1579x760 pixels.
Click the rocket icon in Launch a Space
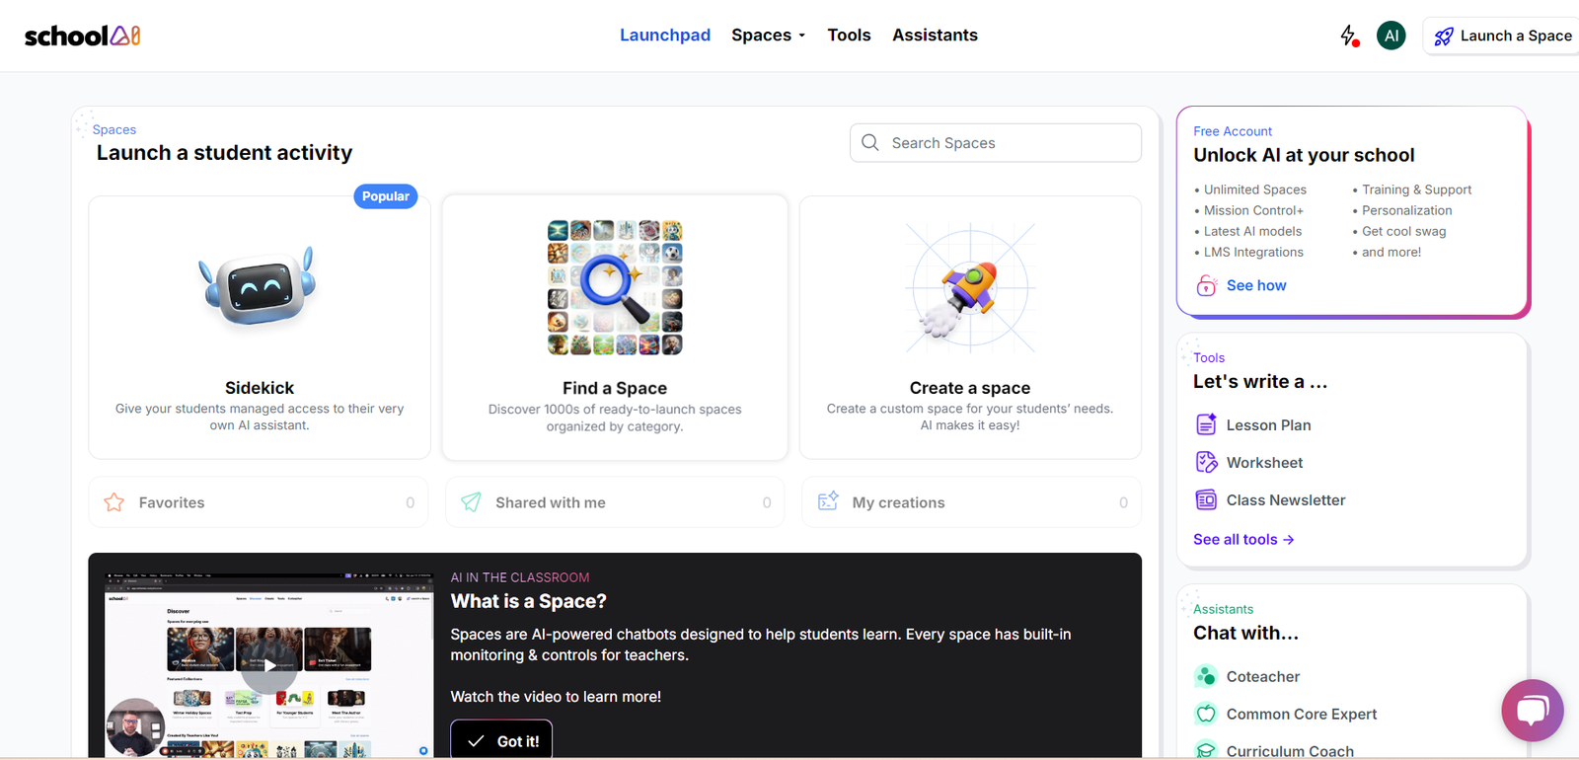tap(1444, 37)
